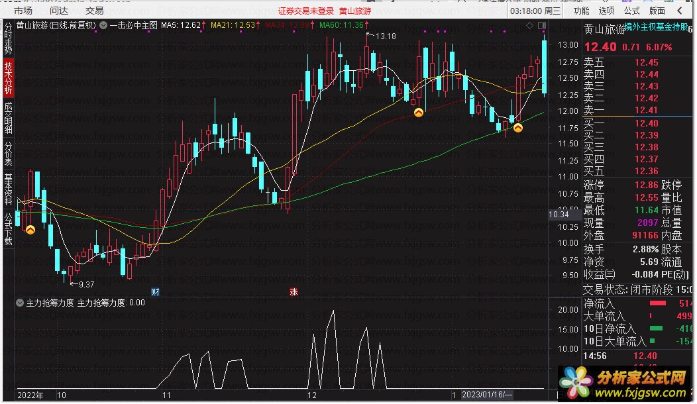697x404 pixels.
Task: Click the 主力抢筹力度 indicator title
Action: pos(50,303)
